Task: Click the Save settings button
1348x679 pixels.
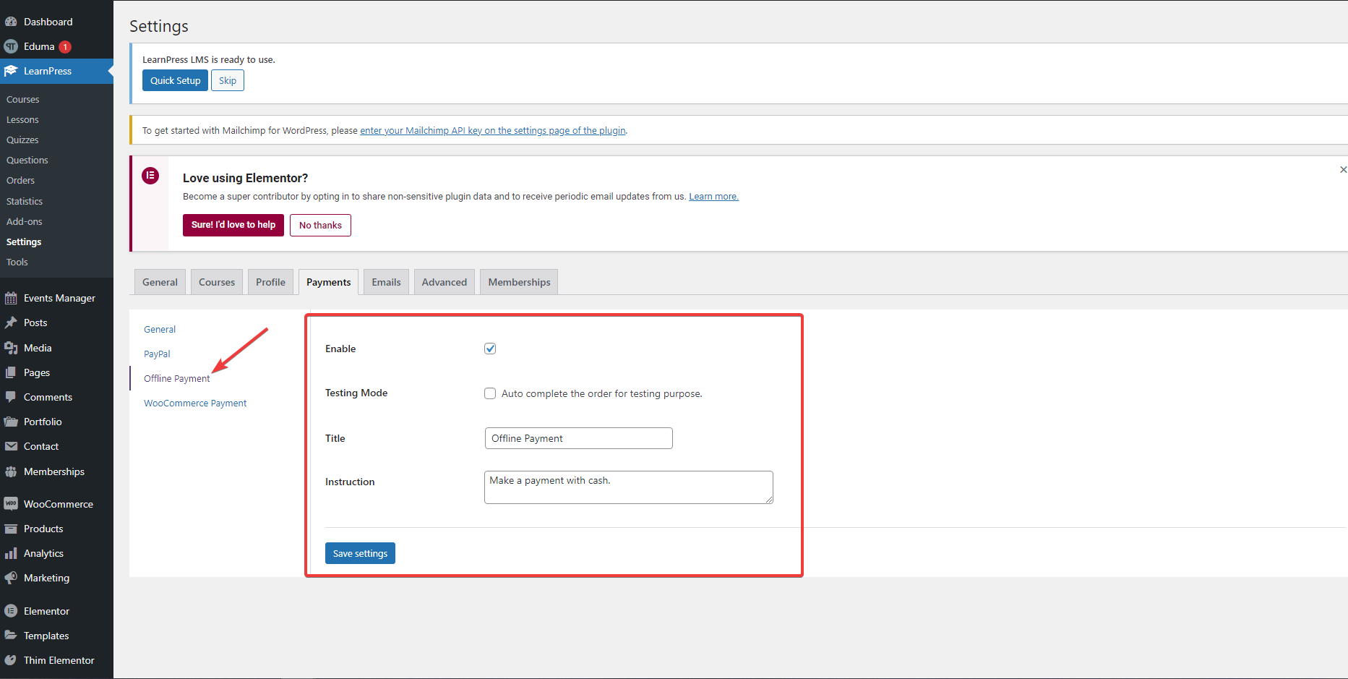Action: (x=360, y=553)
